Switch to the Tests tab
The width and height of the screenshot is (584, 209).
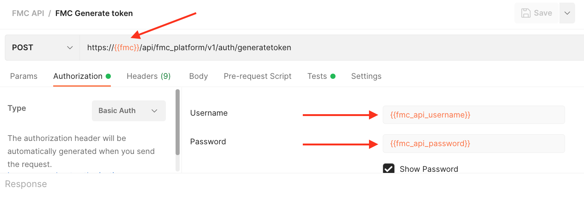tap(317, 76)
